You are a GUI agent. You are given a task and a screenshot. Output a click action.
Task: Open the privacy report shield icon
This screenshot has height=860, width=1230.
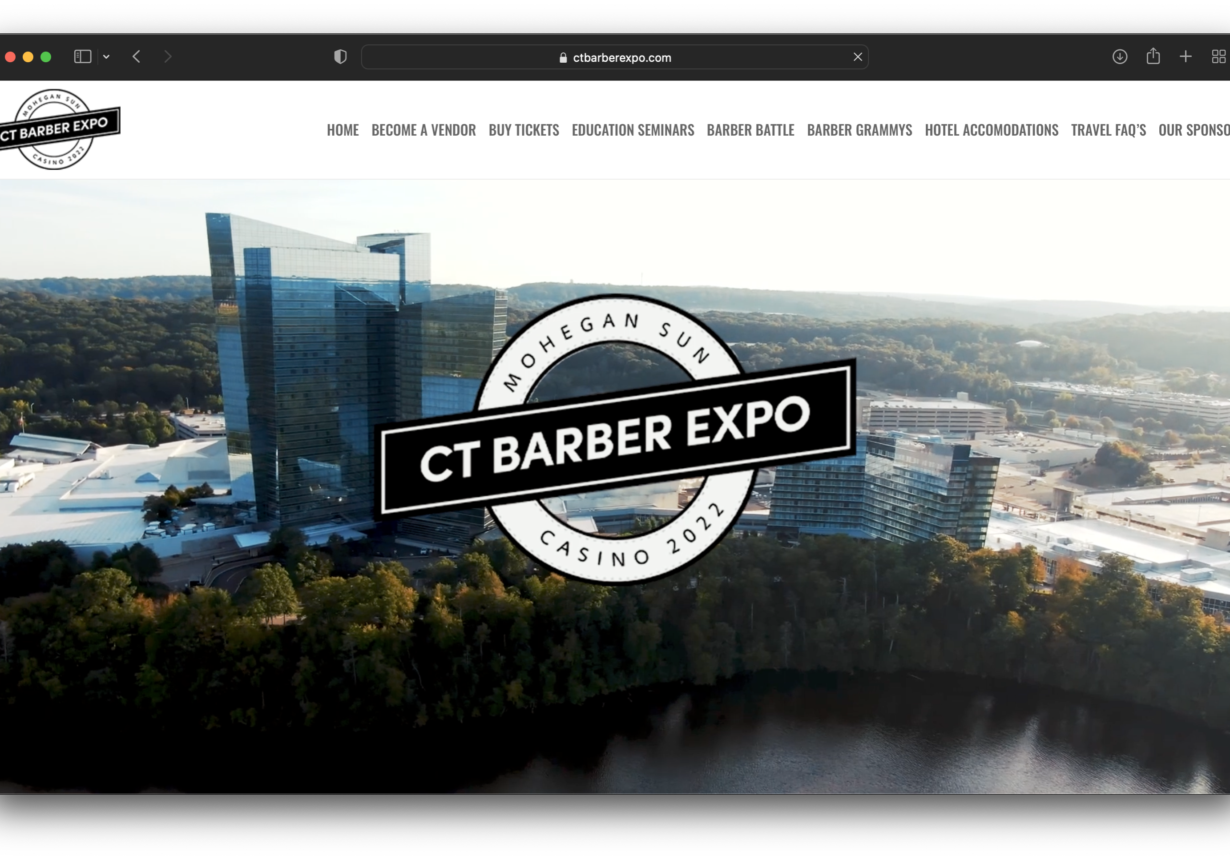point(340,57)
